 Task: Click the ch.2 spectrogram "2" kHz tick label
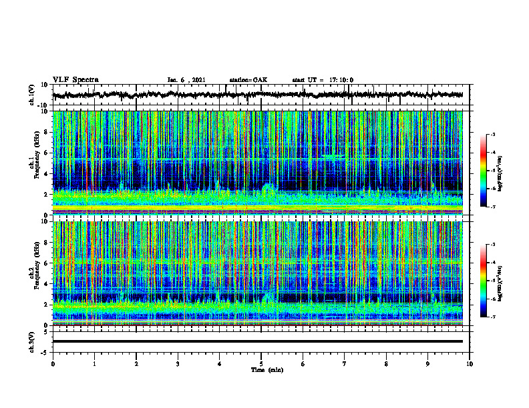47,305
